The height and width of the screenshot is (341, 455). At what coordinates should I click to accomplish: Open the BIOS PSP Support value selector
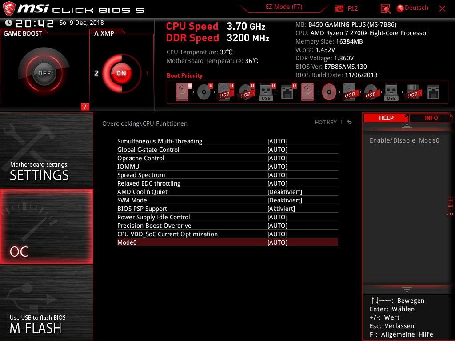click(281, 209)
